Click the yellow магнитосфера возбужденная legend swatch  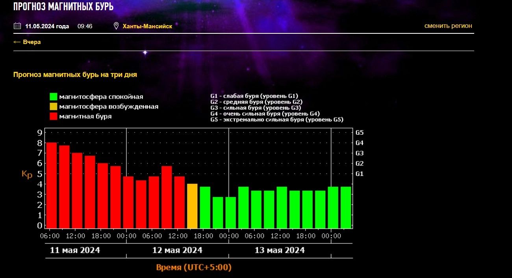54,106
